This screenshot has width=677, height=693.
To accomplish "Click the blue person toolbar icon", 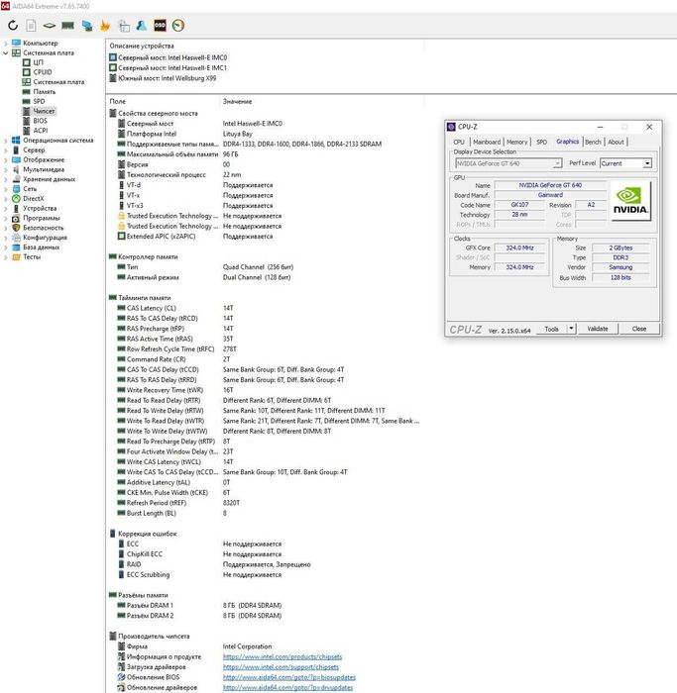I will pos(142,25).
